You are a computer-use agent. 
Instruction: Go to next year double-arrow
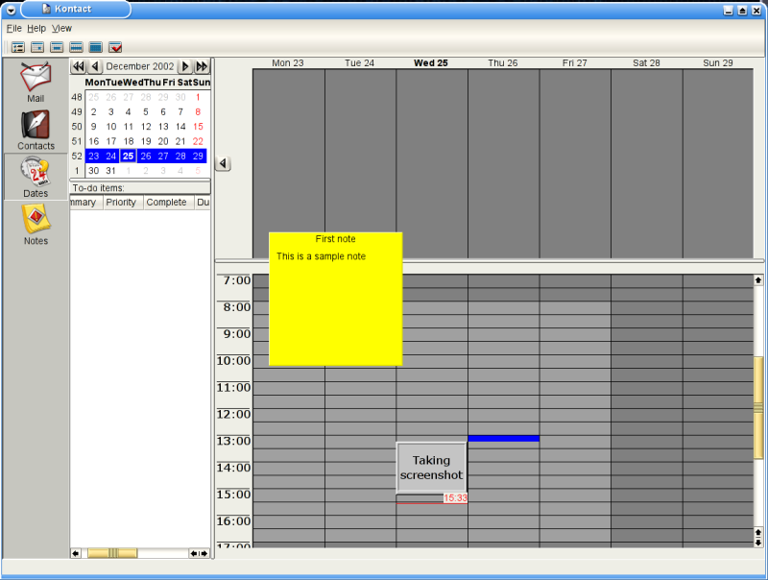202,66
